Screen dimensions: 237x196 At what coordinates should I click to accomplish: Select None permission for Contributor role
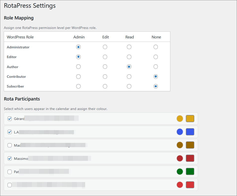156,77
